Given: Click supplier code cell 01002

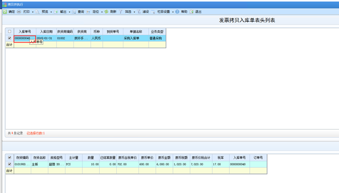Looking at the screenshot, I should (x=65, y=38).
